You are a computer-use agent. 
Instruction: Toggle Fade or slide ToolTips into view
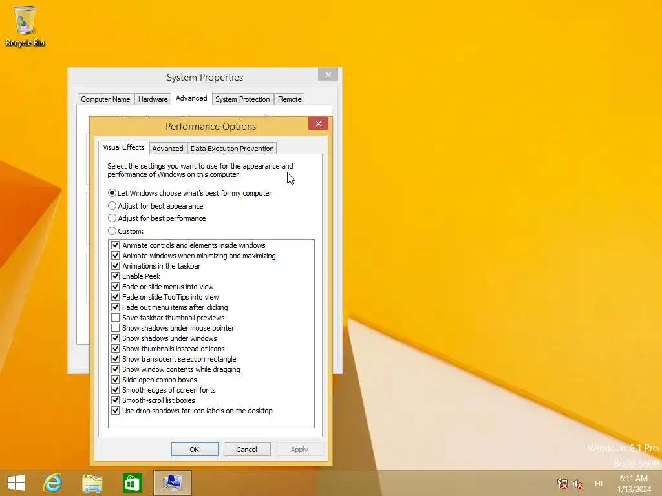(115, 297)
